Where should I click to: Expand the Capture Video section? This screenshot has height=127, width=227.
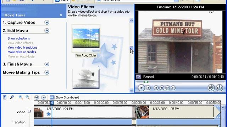[x=47, y=22]
